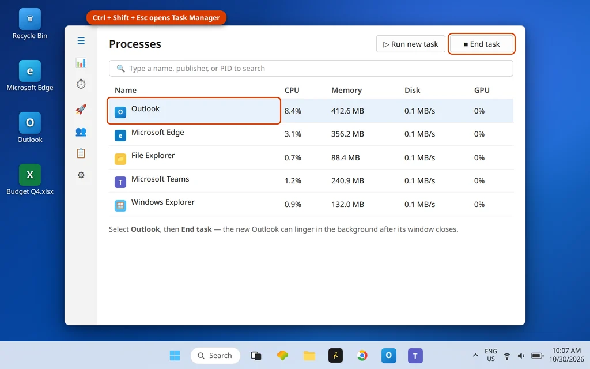Launch Chrome from the taskbar
The image size is (590, 369).
point(362,355)
